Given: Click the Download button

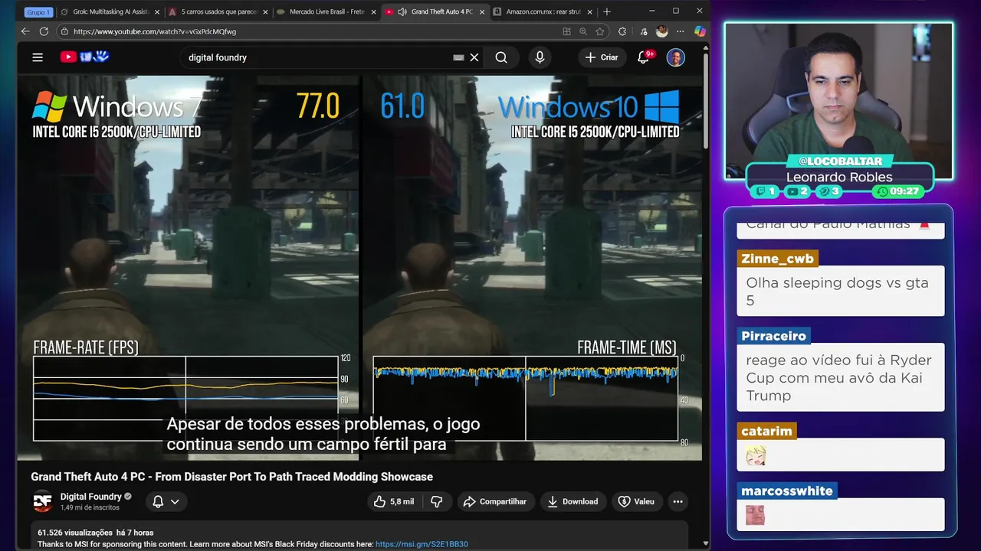Looking at the screenshot, I should tap(573, 501).
